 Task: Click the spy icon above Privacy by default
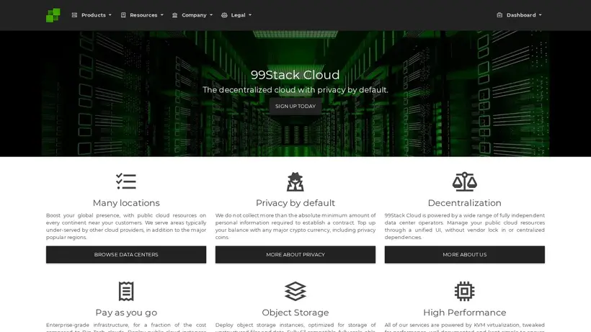coord(295,181)
